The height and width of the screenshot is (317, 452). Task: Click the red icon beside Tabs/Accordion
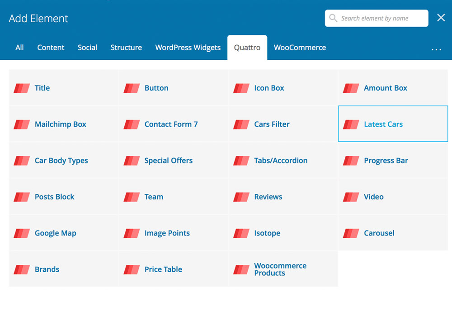pyautogui.click(x=241, y=160)
